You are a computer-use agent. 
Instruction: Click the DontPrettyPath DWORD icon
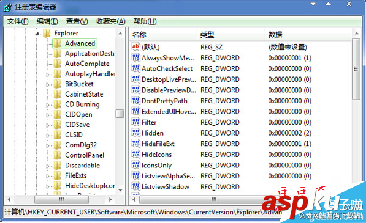click(135, 100)
